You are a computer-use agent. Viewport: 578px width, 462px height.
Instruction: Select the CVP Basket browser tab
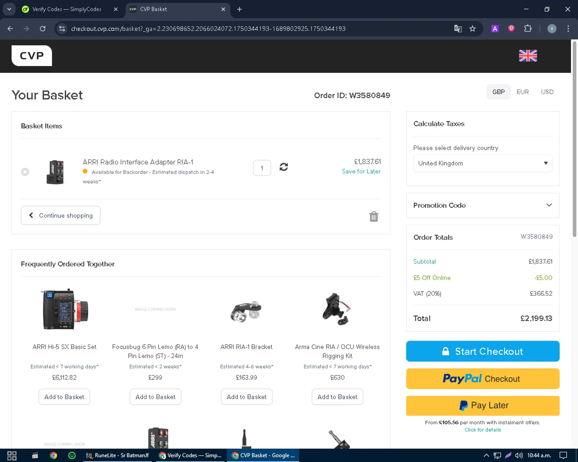(x=178, y=9)
